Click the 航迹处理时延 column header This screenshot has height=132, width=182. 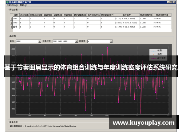(x=146, y=15)
